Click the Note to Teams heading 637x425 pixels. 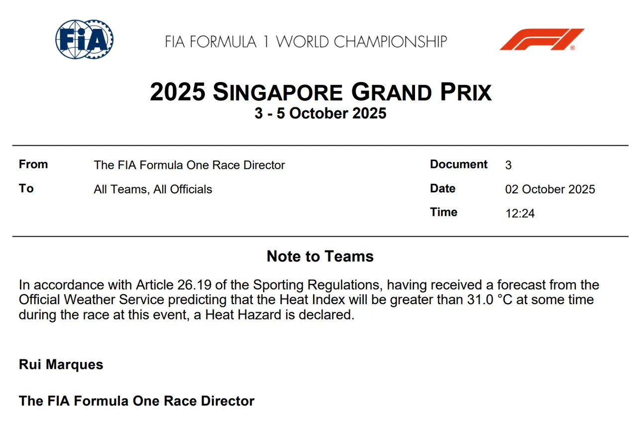tap(320, 256)
